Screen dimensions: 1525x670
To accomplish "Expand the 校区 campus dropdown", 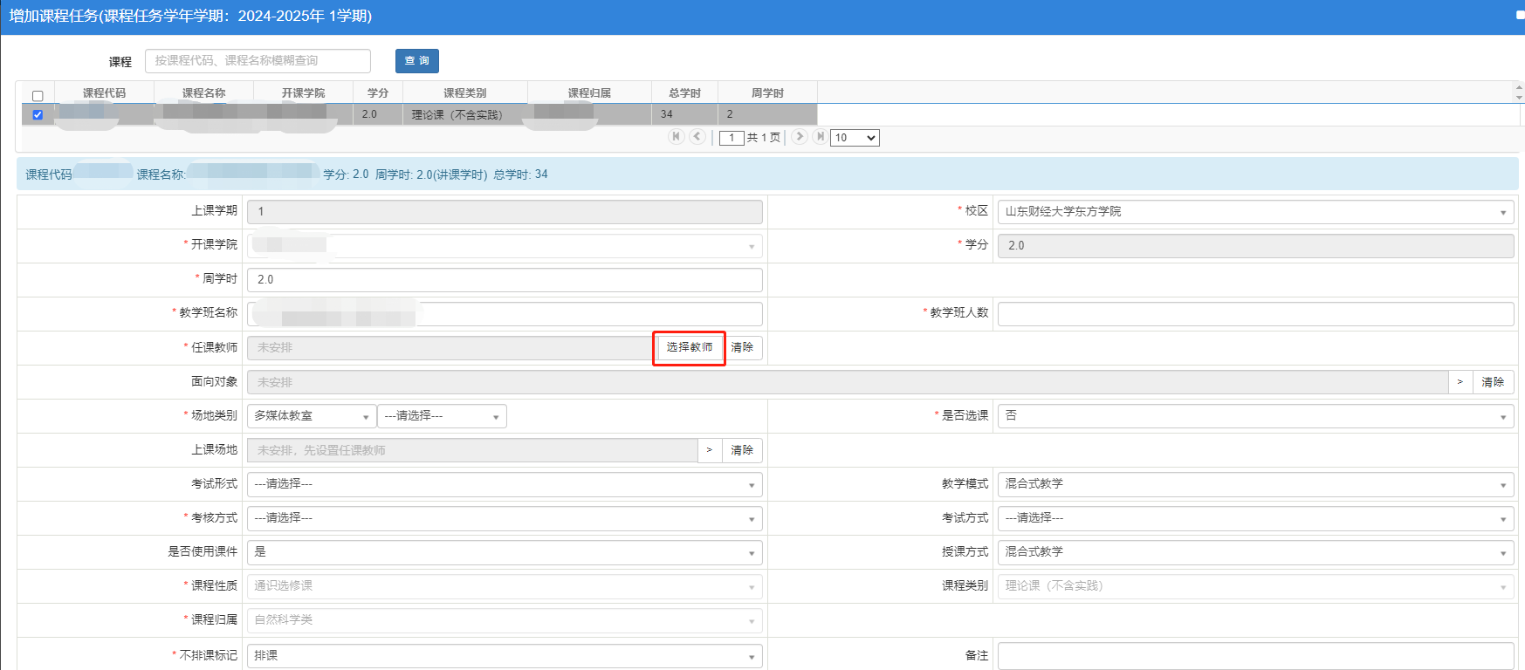I will tap(1254, 212).
